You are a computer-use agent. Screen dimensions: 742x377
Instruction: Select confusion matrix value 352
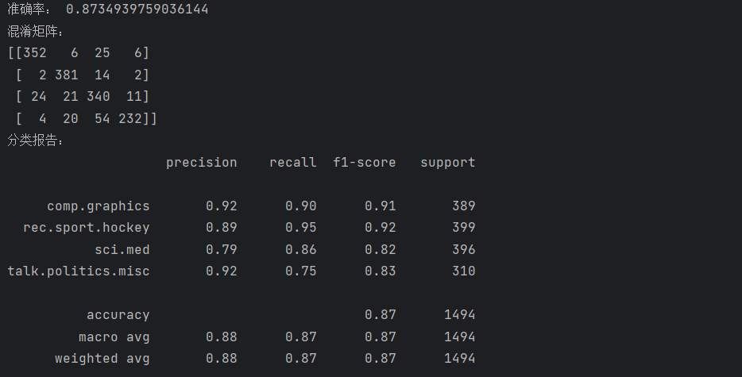click(35, 53)
